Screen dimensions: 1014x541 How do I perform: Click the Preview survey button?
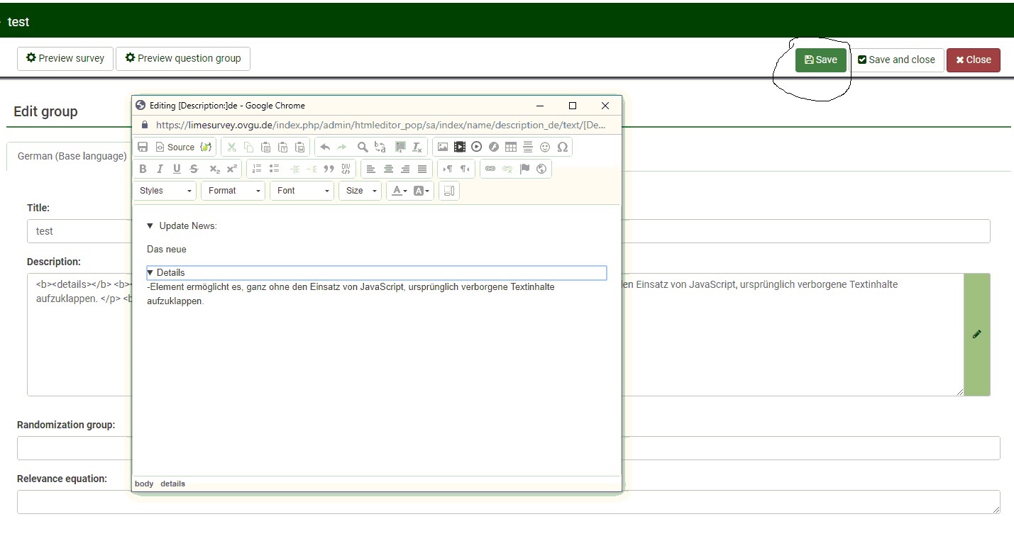pos(65,59)
